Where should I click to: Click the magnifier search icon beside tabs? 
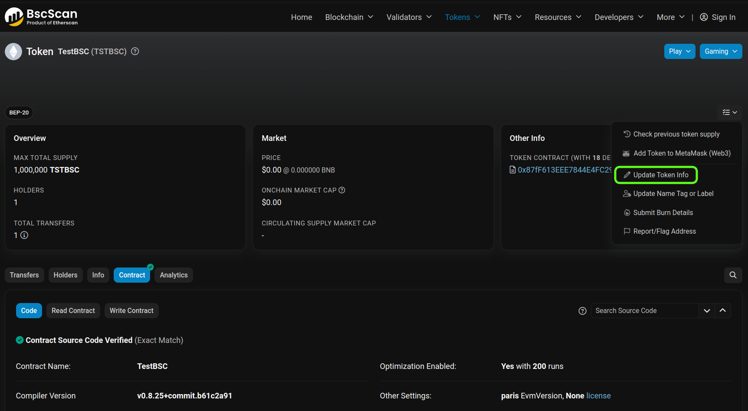733,275
